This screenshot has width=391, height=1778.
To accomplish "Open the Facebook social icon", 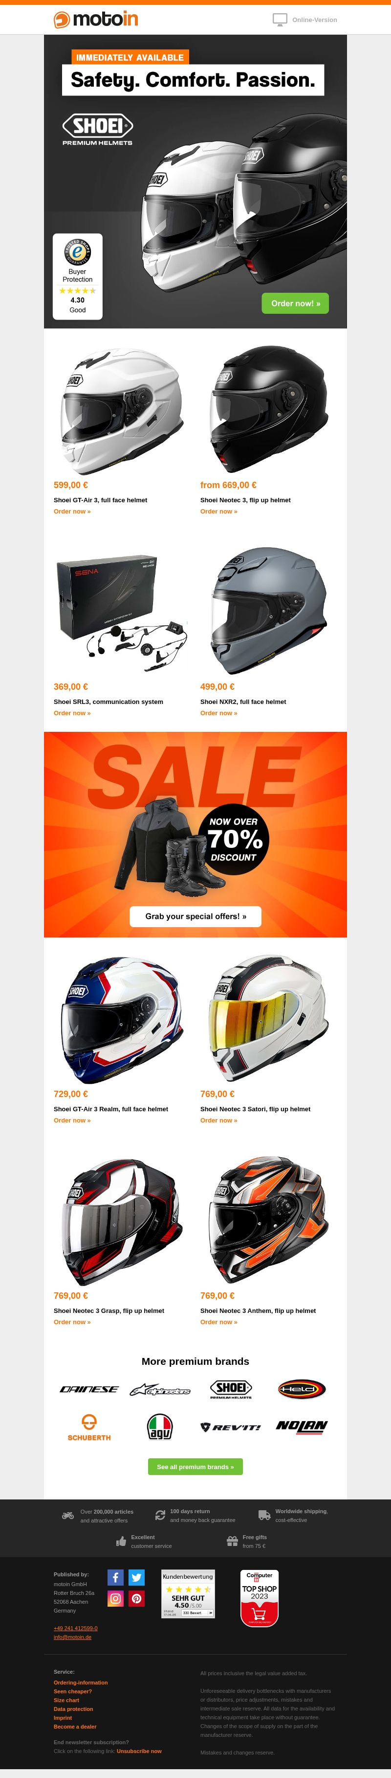I will point(115,1577).
